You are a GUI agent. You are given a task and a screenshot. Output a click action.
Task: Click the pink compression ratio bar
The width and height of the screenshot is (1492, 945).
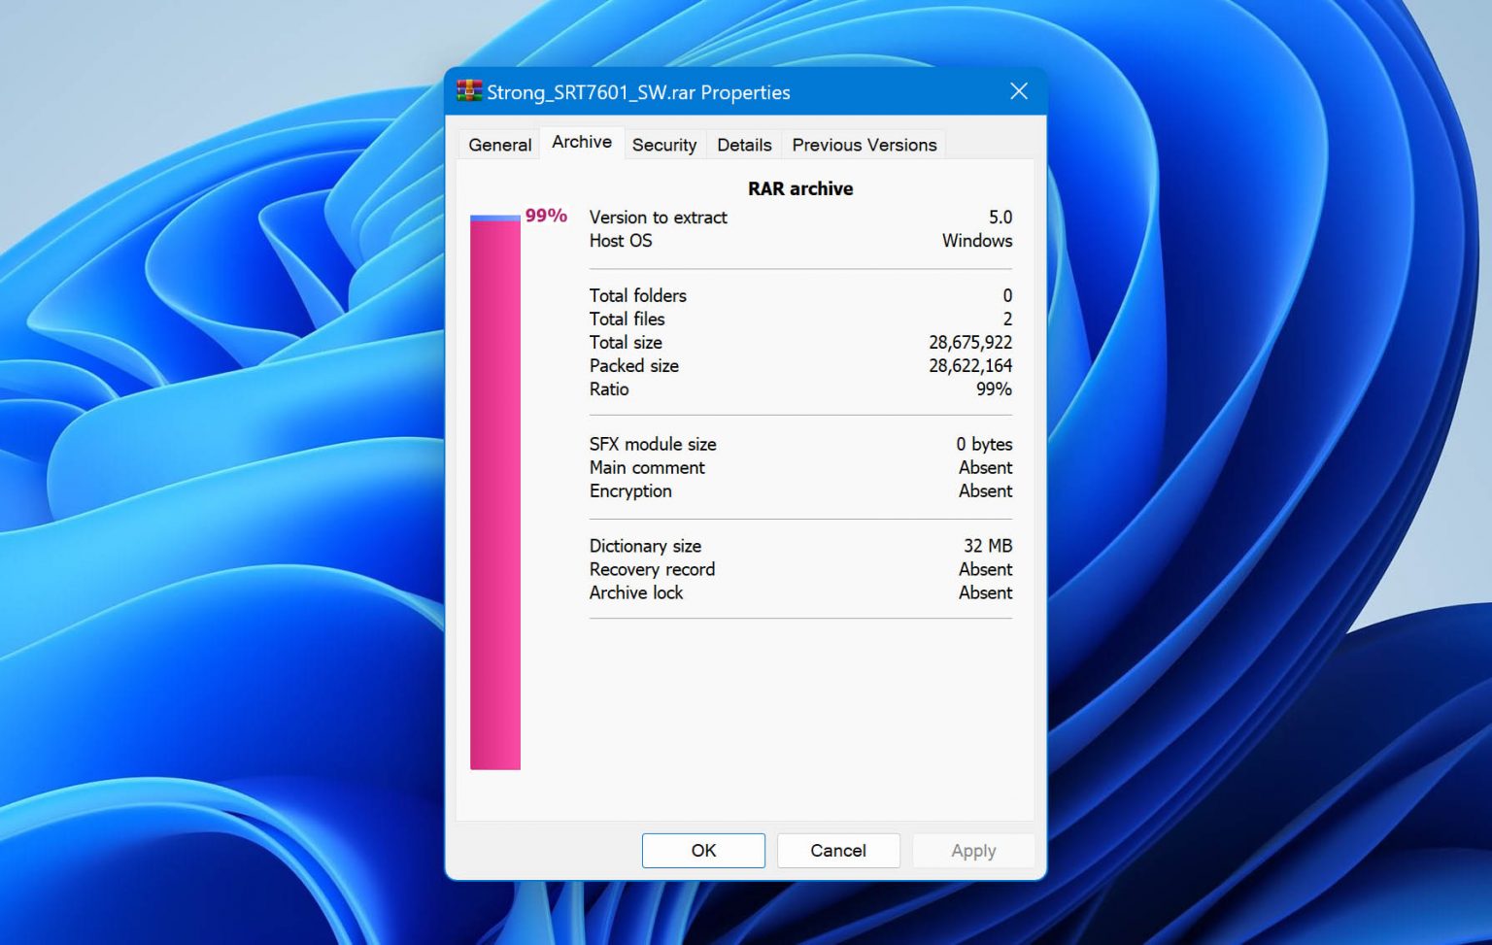point(495,486)
